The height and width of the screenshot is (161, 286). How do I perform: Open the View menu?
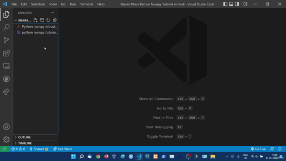[x=53, y=4]
